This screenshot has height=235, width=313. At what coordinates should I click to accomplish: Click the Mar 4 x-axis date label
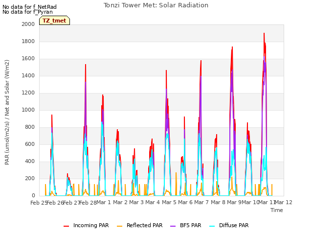point(153,202)
